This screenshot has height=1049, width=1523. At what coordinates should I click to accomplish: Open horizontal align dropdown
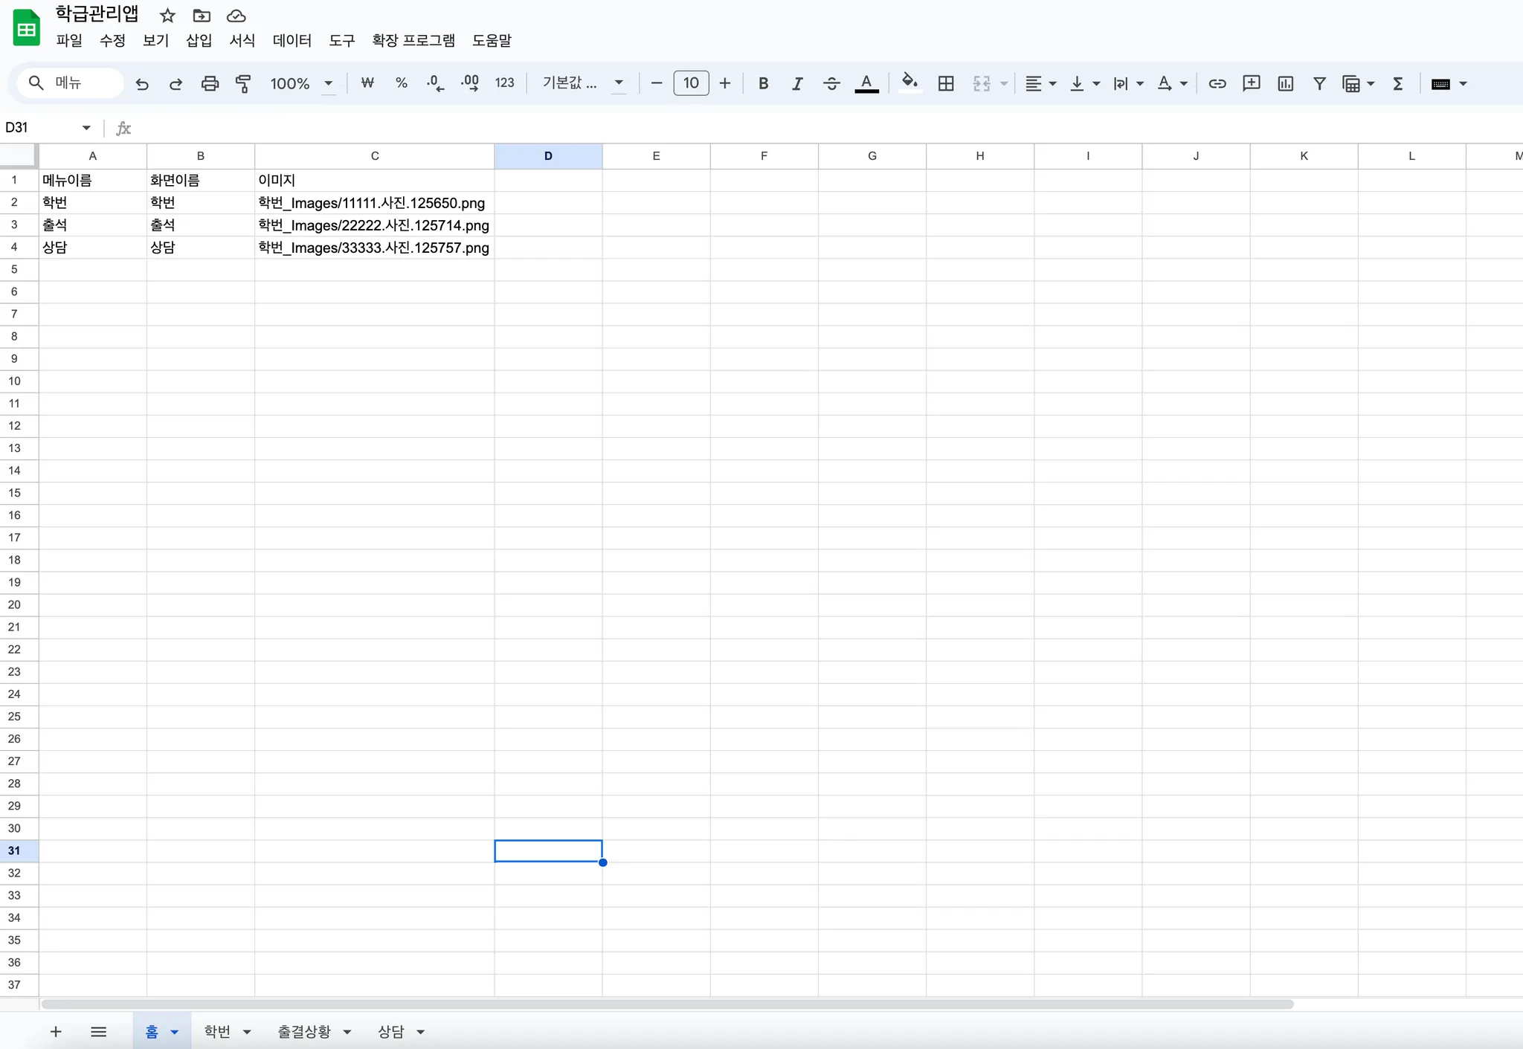click(x=1040, y=83)
